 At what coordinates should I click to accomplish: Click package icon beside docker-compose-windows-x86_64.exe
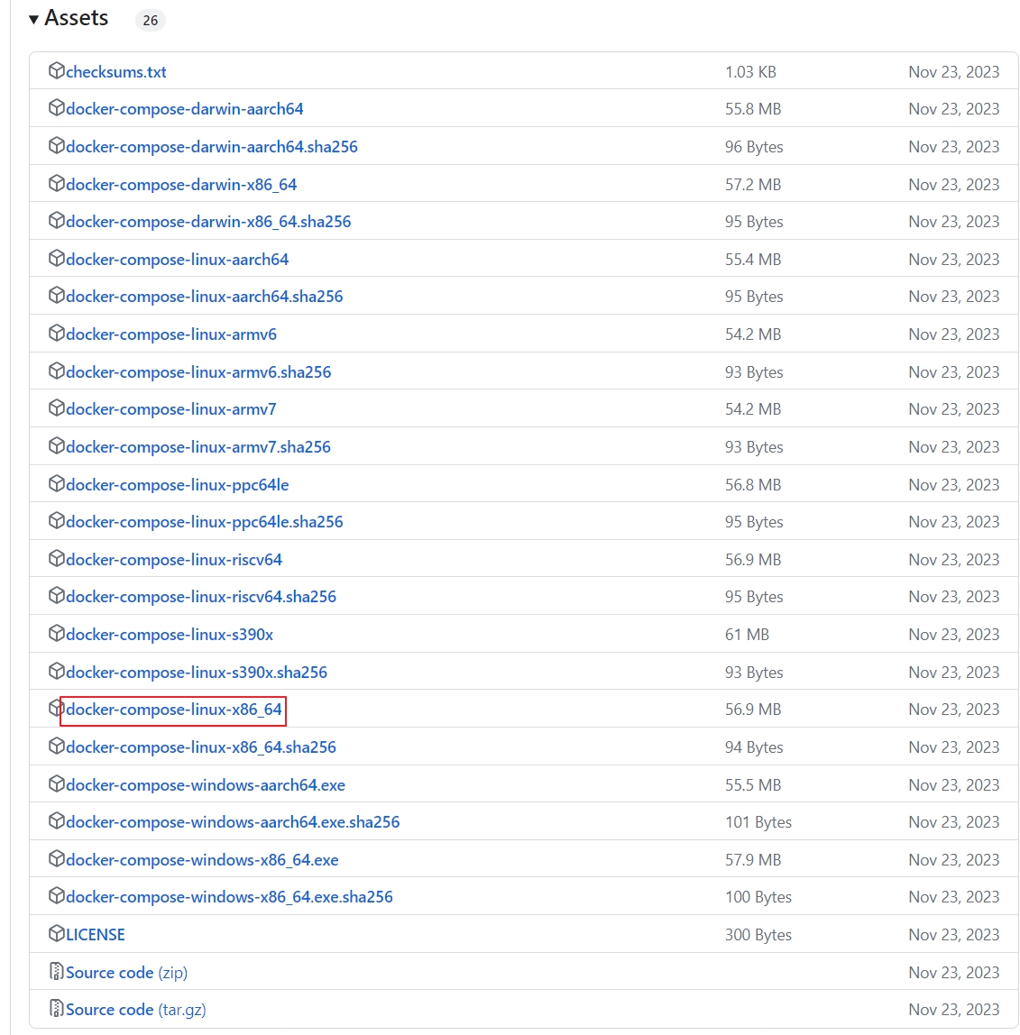[56, 857]
